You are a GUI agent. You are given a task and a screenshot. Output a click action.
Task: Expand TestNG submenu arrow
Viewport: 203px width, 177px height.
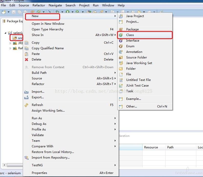click(115, 165)
